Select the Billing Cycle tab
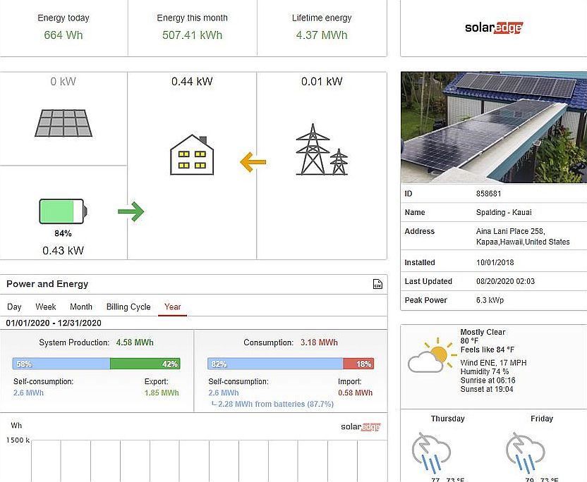This screenshot has width=587, height=482. [x=128, y=307]
